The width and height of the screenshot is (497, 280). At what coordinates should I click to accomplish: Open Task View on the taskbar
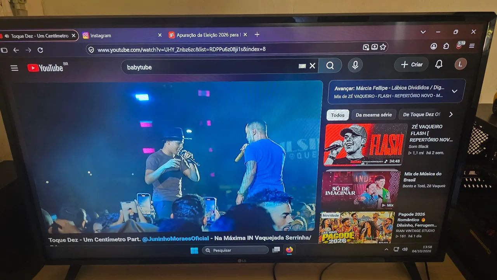tap(276, 250)
